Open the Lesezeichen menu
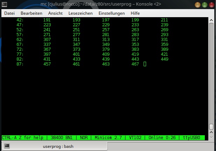The height and width of the screenshot is (151, 216). 81,13
